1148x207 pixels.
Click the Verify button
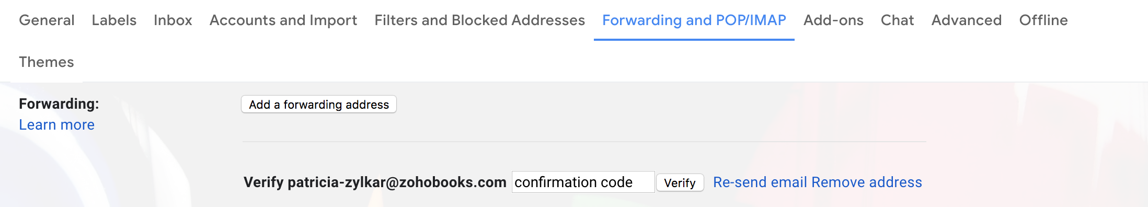coord(680,182)
